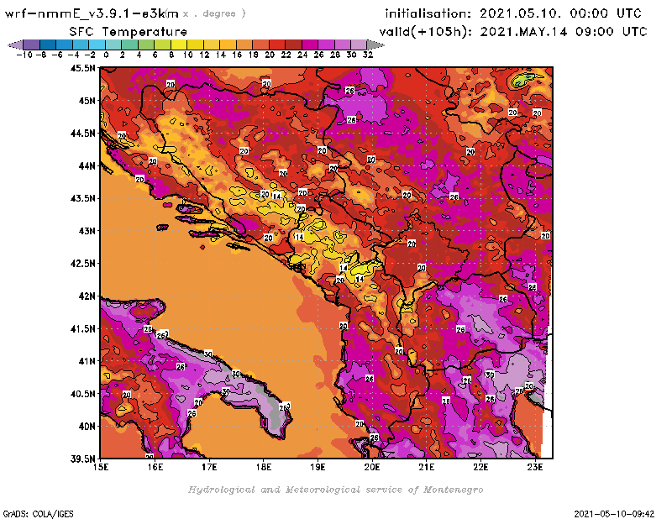The width and height of the screenshot is (672, 519).
Task: Select the magenta legend swatch from 24 to 26
Action: click(309, 45)
